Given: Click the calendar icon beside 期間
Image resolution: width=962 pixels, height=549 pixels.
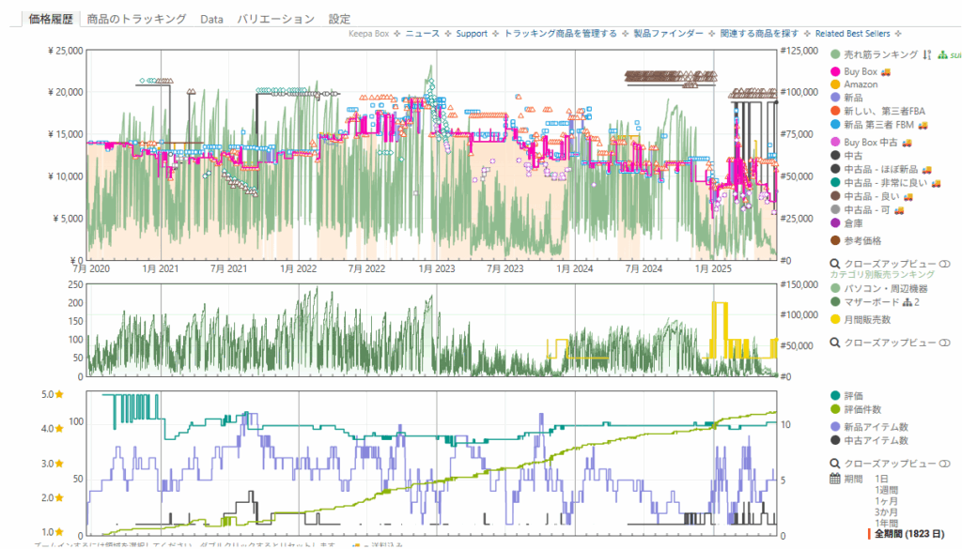Looking at the screenshot, I should click(835, 479).
